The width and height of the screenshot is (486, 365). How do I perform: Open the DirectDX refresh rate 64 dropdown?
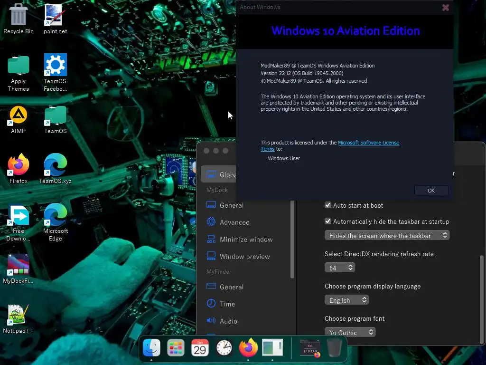coord(340,268)
